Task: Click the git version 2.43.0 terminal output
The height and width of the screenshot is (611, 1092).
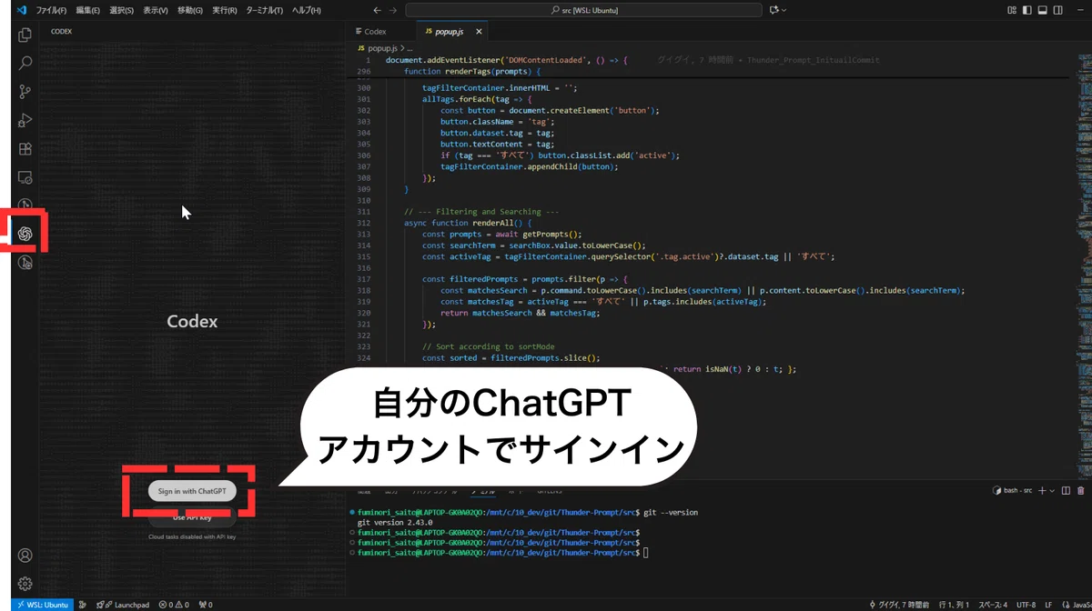Action: click(394, 522)
